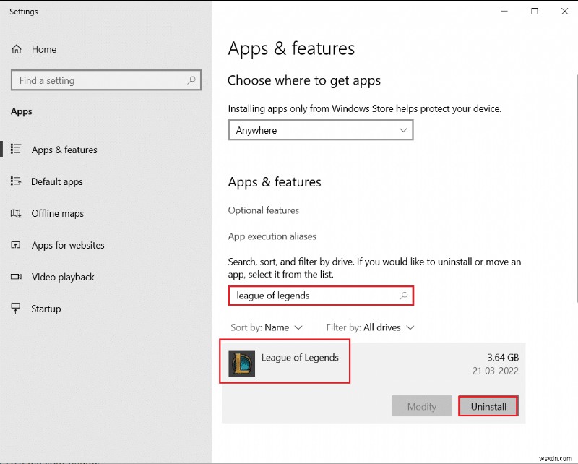Select the Apps & features list icon

(x=16, y=150)
